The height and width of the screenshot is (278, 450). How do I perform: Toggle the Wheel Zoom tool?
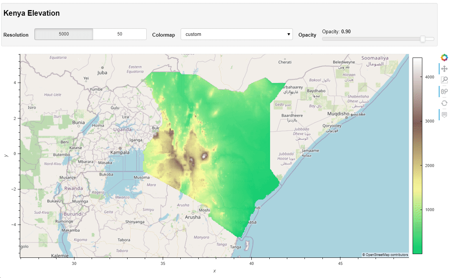pyautogui.click(x=444, y=92)
